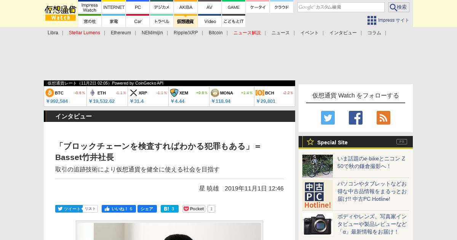Tweet this article with ツイート button
457x240 pixels.
pyautogui.click(x=69, y=209)
